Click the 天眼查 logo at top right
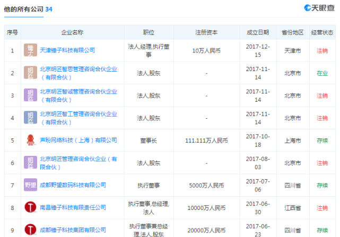 319,8
